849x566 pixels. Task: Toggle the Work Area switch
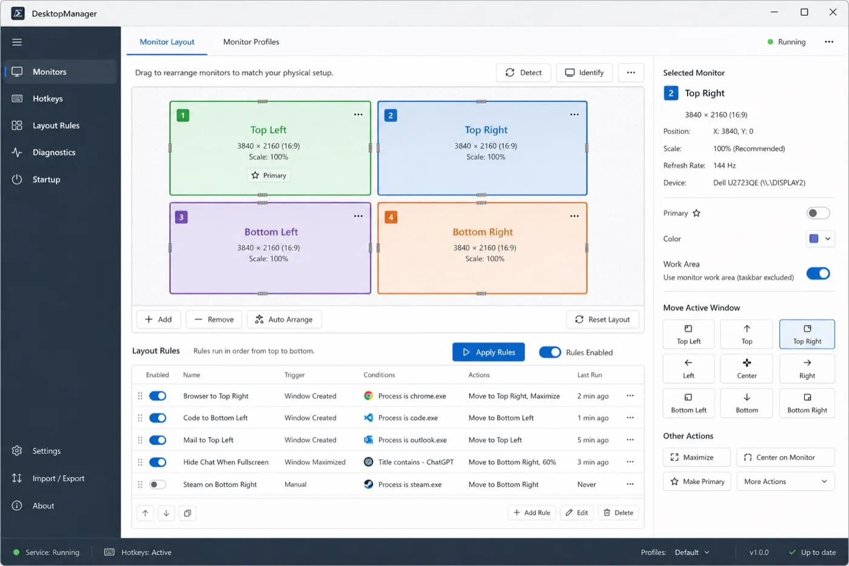818,274
